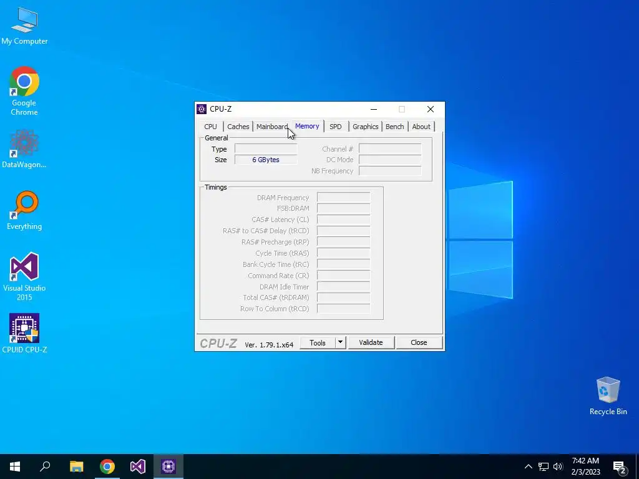
Task: Click the CAS# Latency (CL) field
Action: [344, 220]
